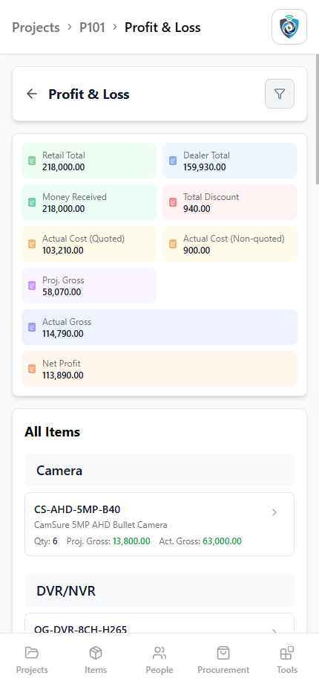The image size is (319, 693).
Task: Select Actual Cost (Non-quoted) value 900.00
Action: click(x=197, y=250)
